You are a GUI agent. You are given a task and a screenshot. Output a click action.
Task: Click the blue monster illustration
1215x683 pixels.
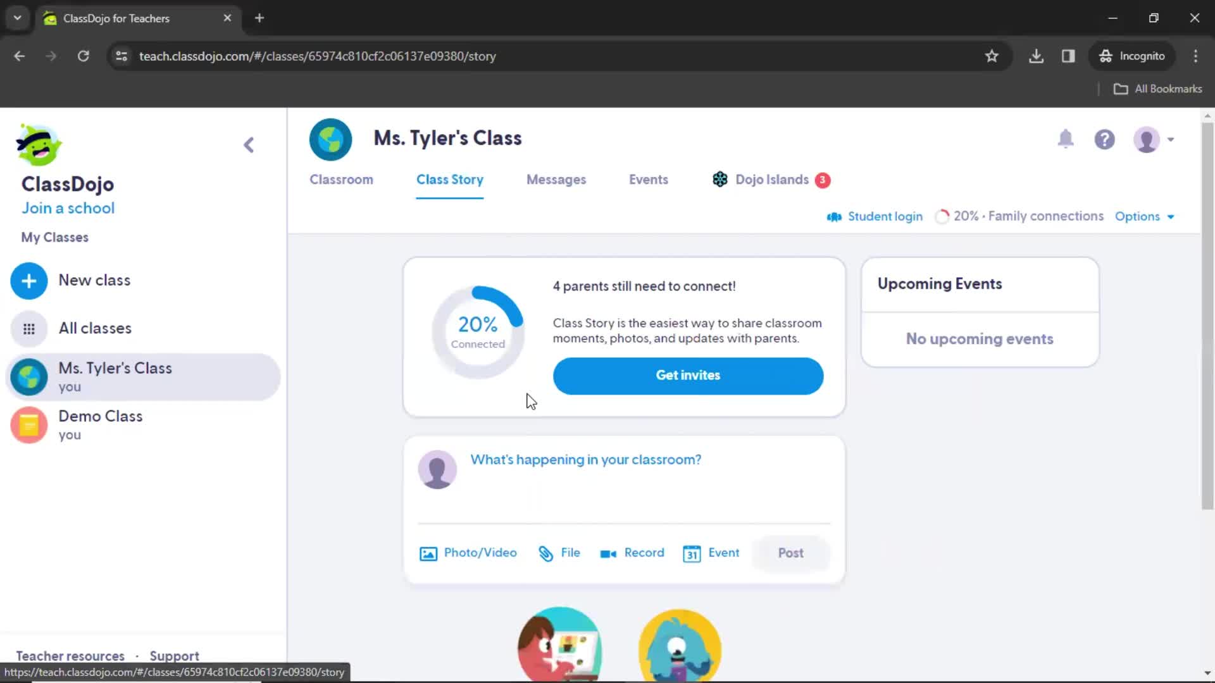[680, 645]
